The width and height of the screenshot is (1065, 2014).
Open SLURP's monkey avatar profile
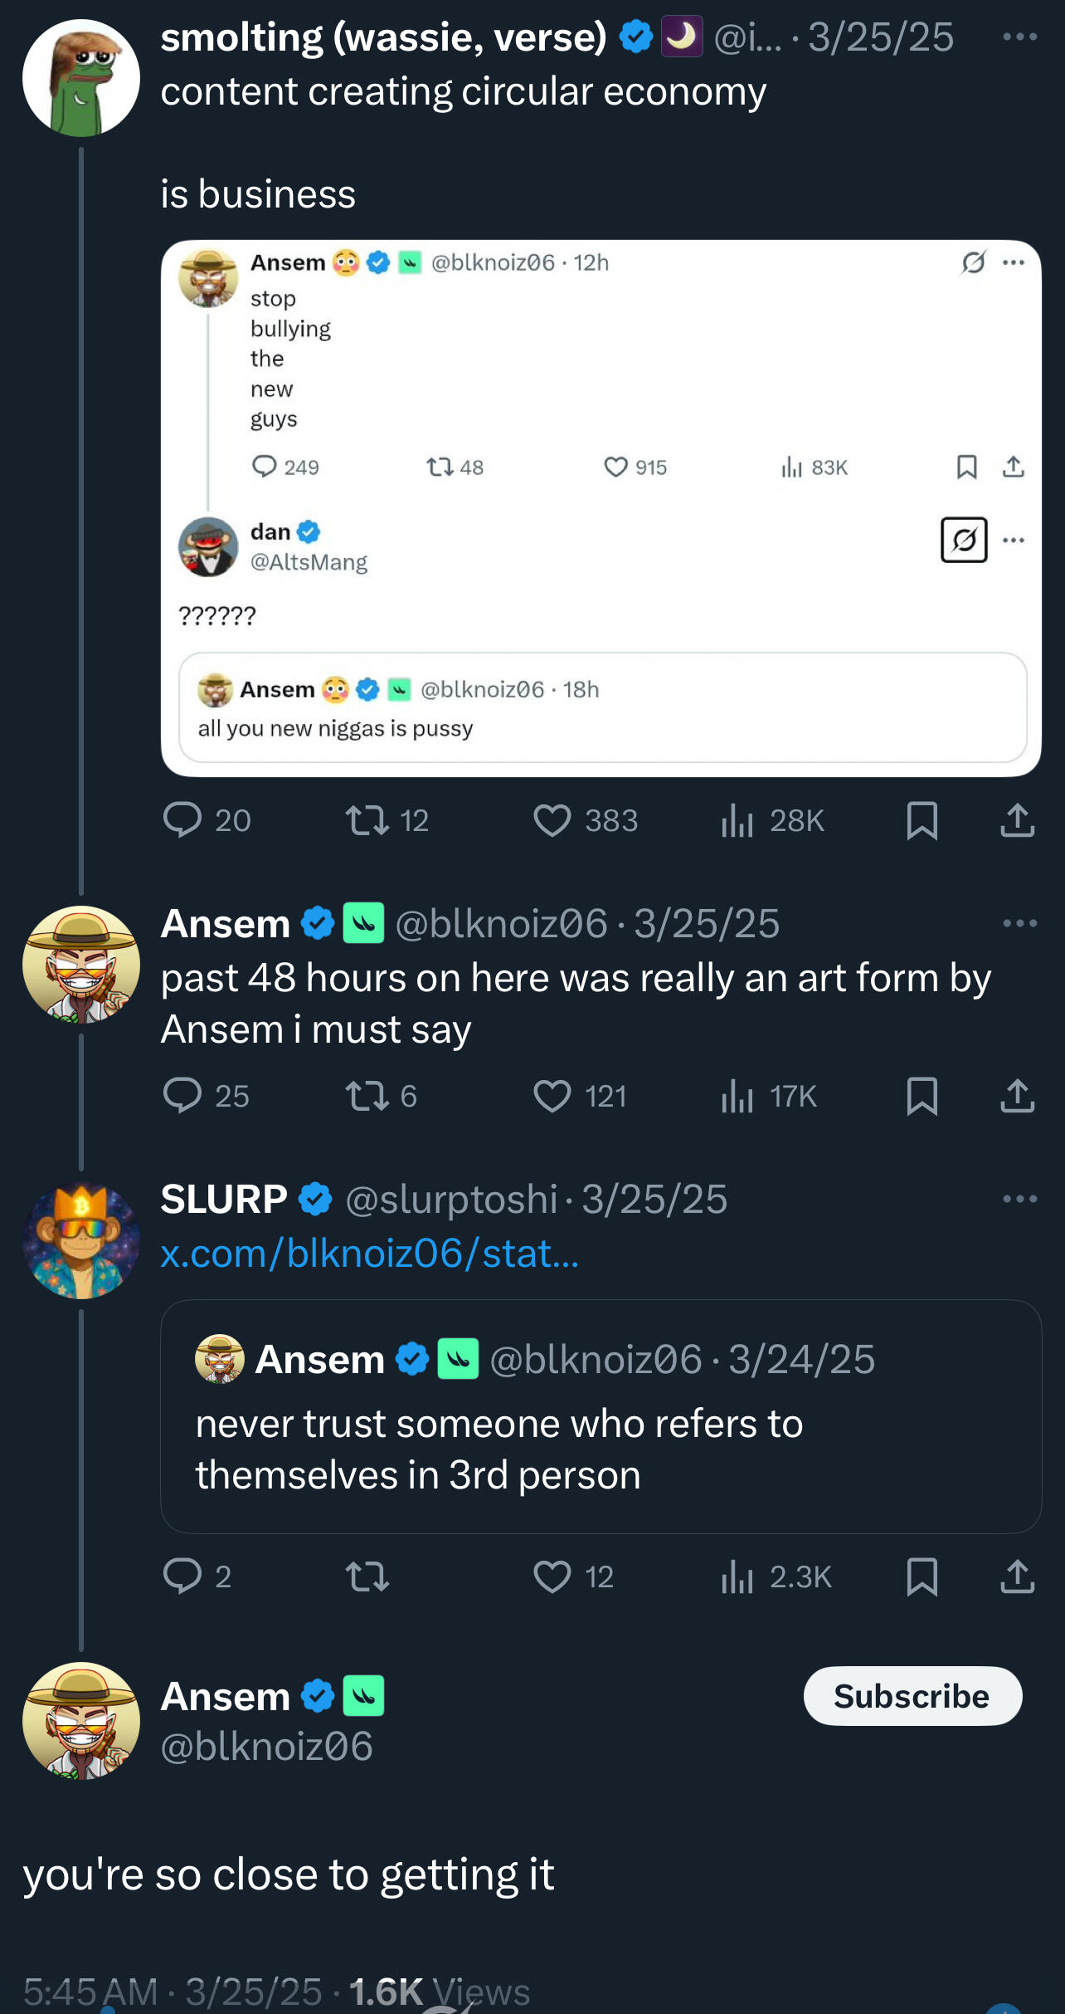click(80, 1240)
